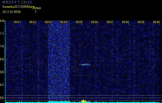162x103 pixels.
Task: Click the 0.7 kHz frequency label
Action: tap(2, 85)
